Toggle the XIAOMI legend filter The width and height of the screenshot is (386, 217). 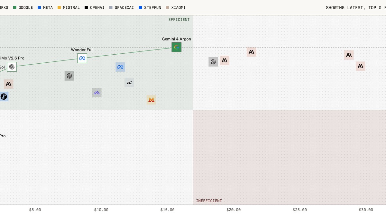click(x=176, y=7)
